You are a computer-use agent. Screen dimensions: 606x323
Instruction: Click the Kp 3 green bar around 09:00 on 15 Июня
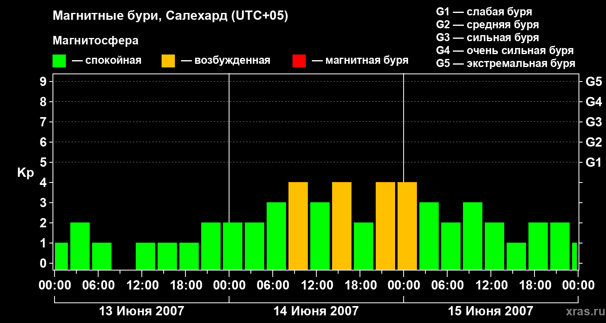pyautogui.click(x=473, y=236)
